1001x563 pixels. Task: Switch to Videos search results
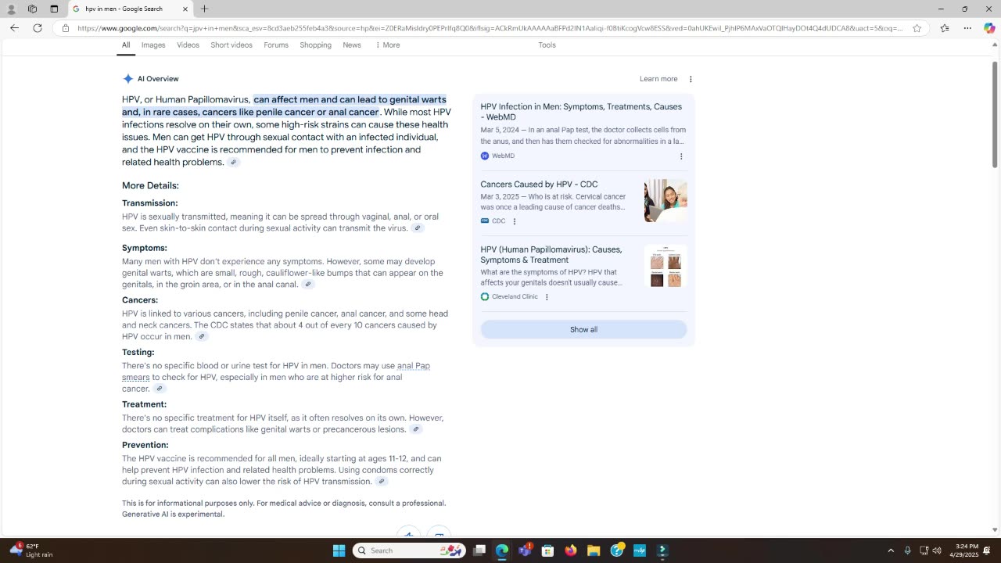click(188, 45)
